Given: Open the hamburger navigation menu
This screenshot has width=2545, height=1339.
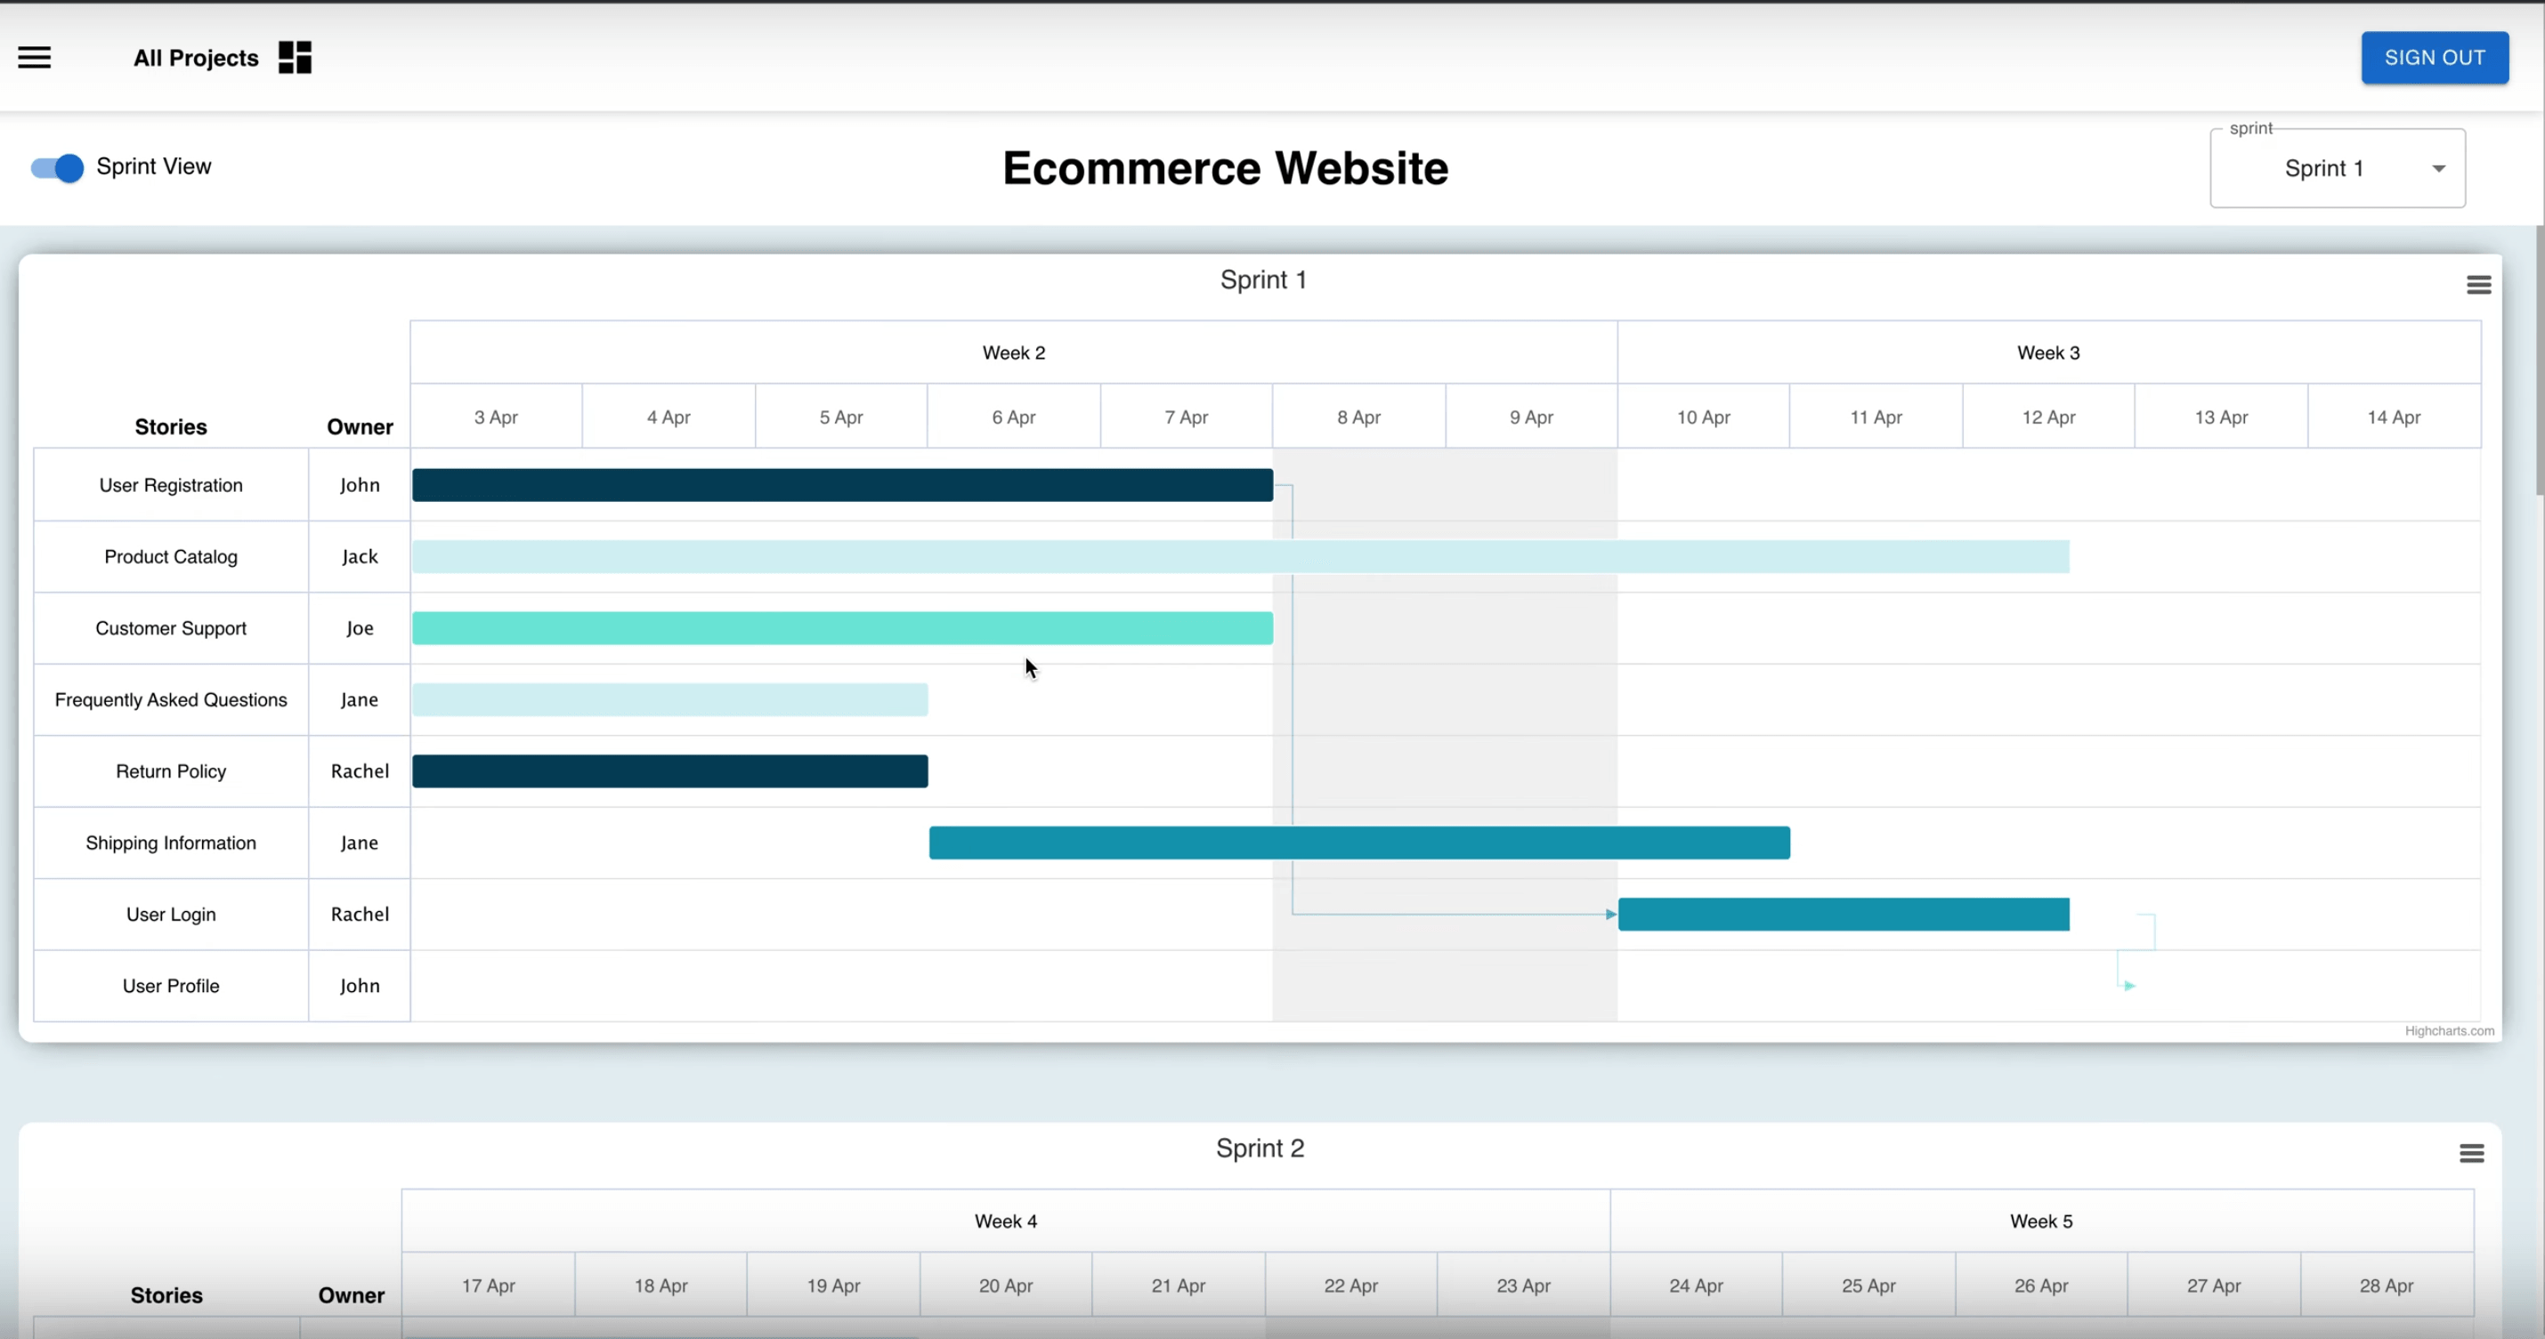Looking at the screenshot, I should tap(35, 57).
